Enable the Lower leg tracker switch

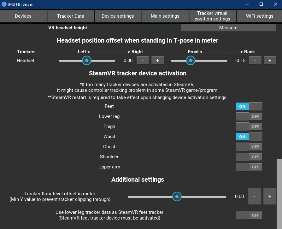[x=249, y=116]
